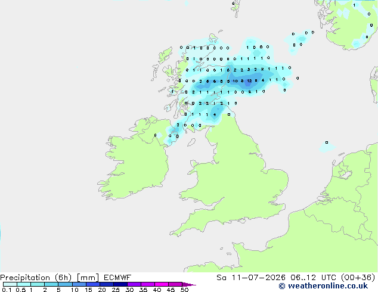This screenshot has height=292, width=378.
Task: Click the "(00+36)" forecast offset text
Action: coord(358,278)
